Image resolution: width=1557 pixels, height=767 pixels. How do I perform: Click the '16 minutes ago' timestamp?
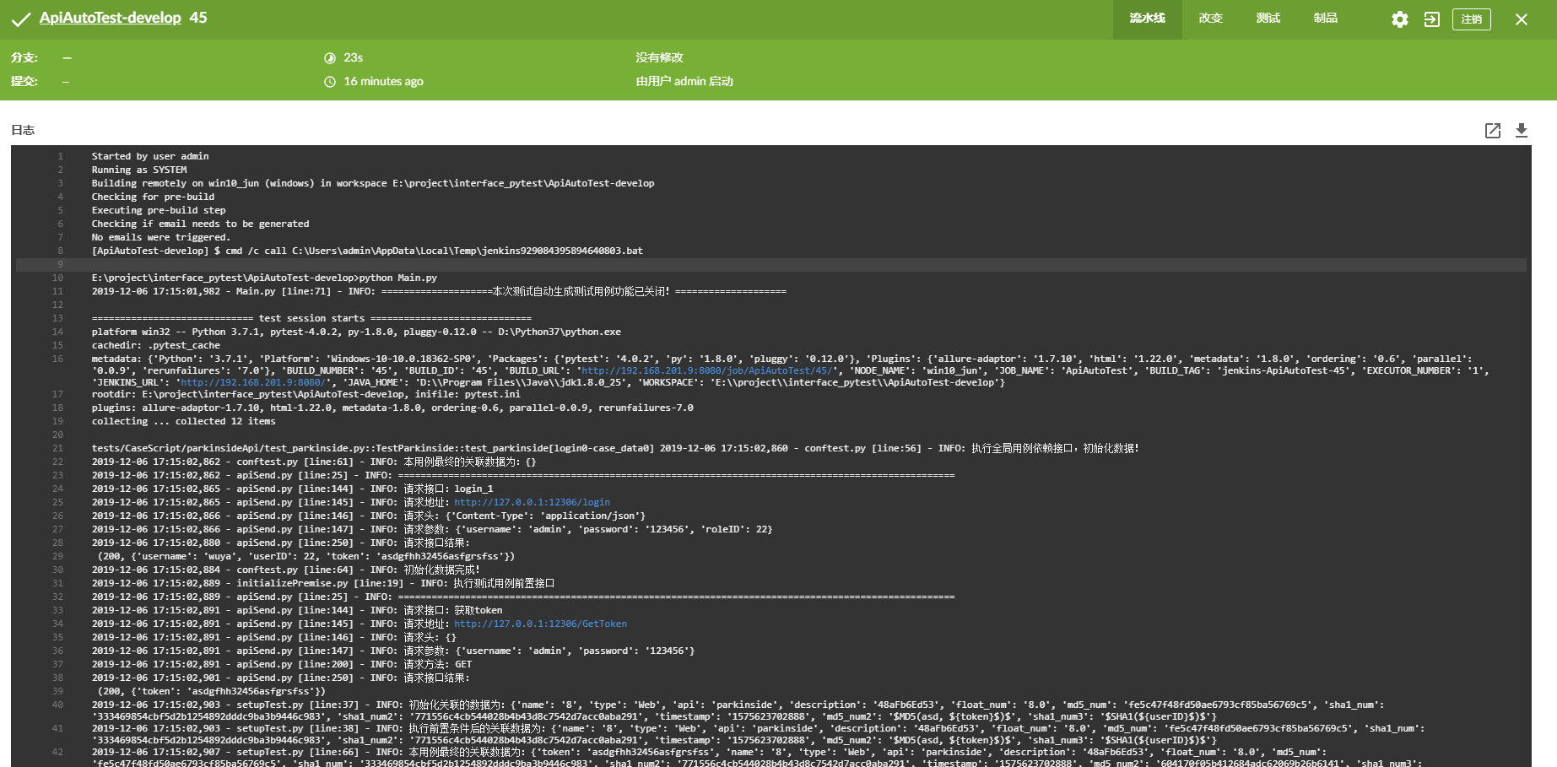point(383,82)
